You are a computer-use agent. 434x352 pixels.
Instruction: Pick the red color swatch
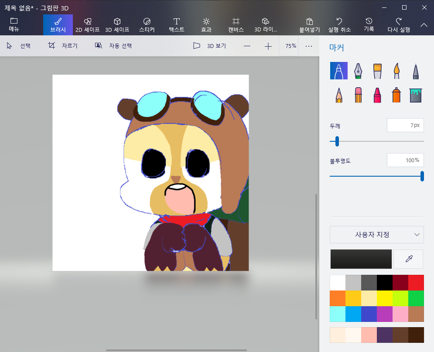[416, 283]
